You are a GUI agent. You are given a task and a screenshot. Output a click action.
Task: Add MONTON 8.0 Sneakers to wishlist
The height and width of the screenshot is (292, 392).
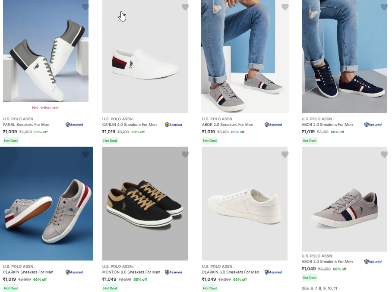pyautogui.click(x=185, y=154)
